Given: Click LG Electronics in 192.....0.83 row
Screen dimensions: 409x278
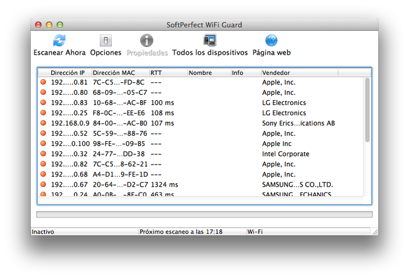Looking at the screenshot, I should 284,103.
